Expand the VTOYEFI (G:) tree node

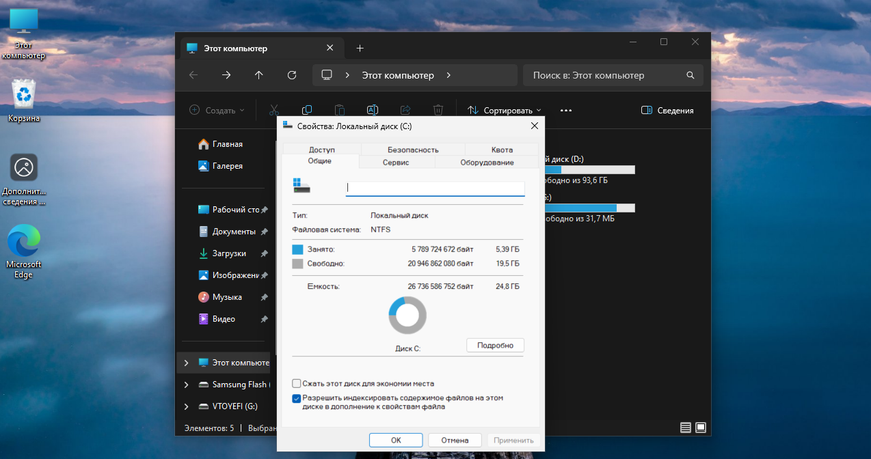(x=186, y=406)
